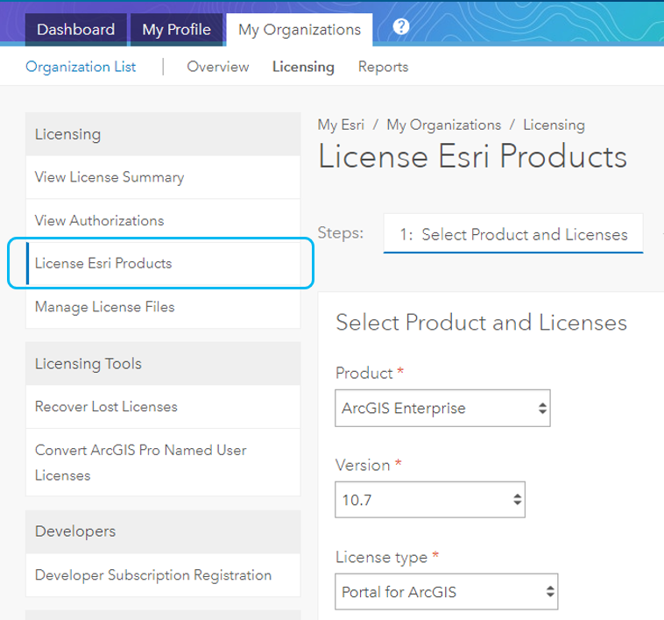Select the My Organizations tab
This screenshot has height=620, width=664.
pos(300,30)
